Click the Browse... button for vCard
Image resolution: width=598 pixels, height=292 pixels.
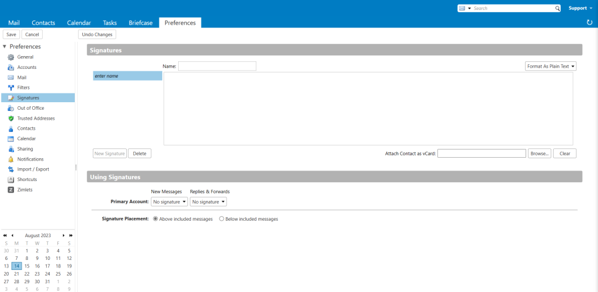pyautogui.click(x=539, y=154)
